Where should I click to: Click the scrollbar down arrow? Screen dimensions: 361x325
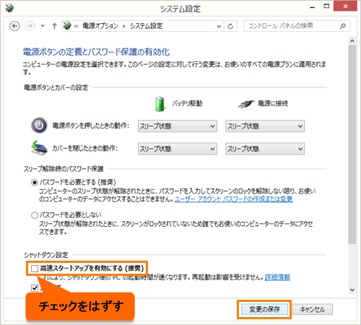(352, 290)
